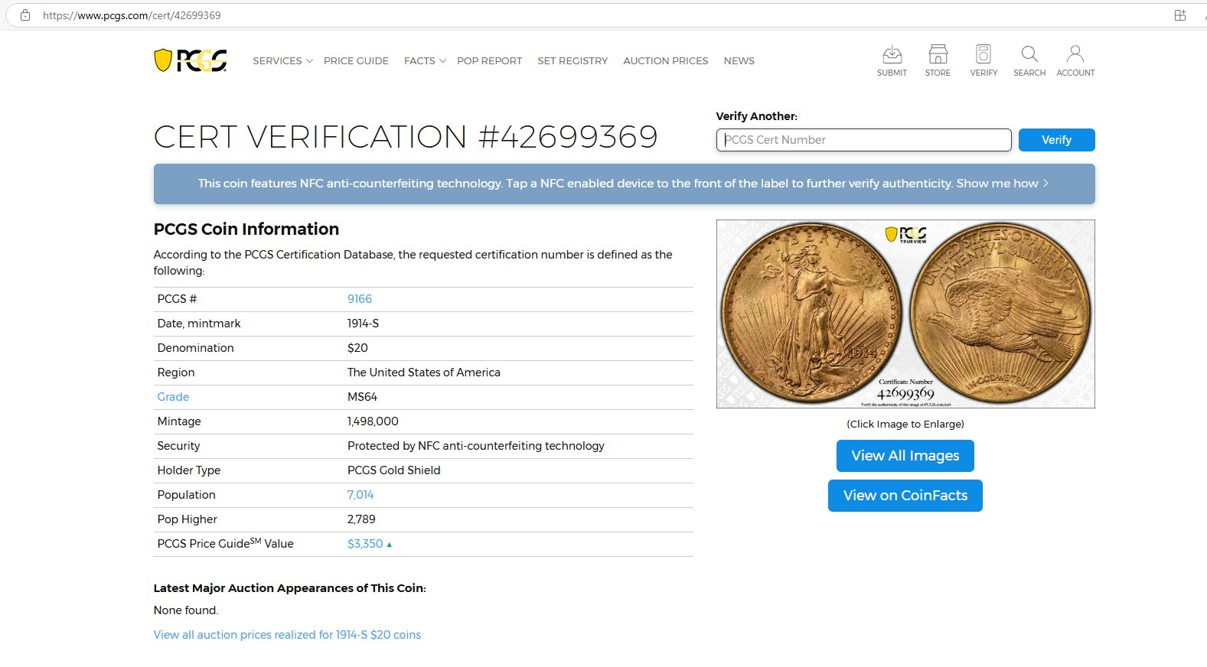Open the PCGS logo home link
The height and width of the screenshot is (667, 1207).
[190, 60]
